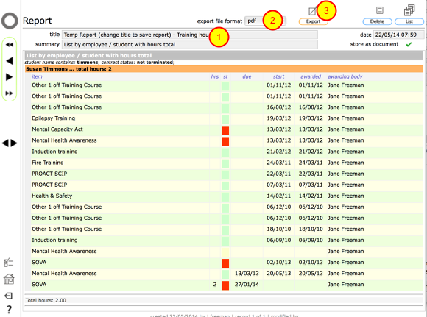Viewport: 427px width, 317px height.
Task: Toggle the store as document checkmark
Action: [x=409, y=44]
